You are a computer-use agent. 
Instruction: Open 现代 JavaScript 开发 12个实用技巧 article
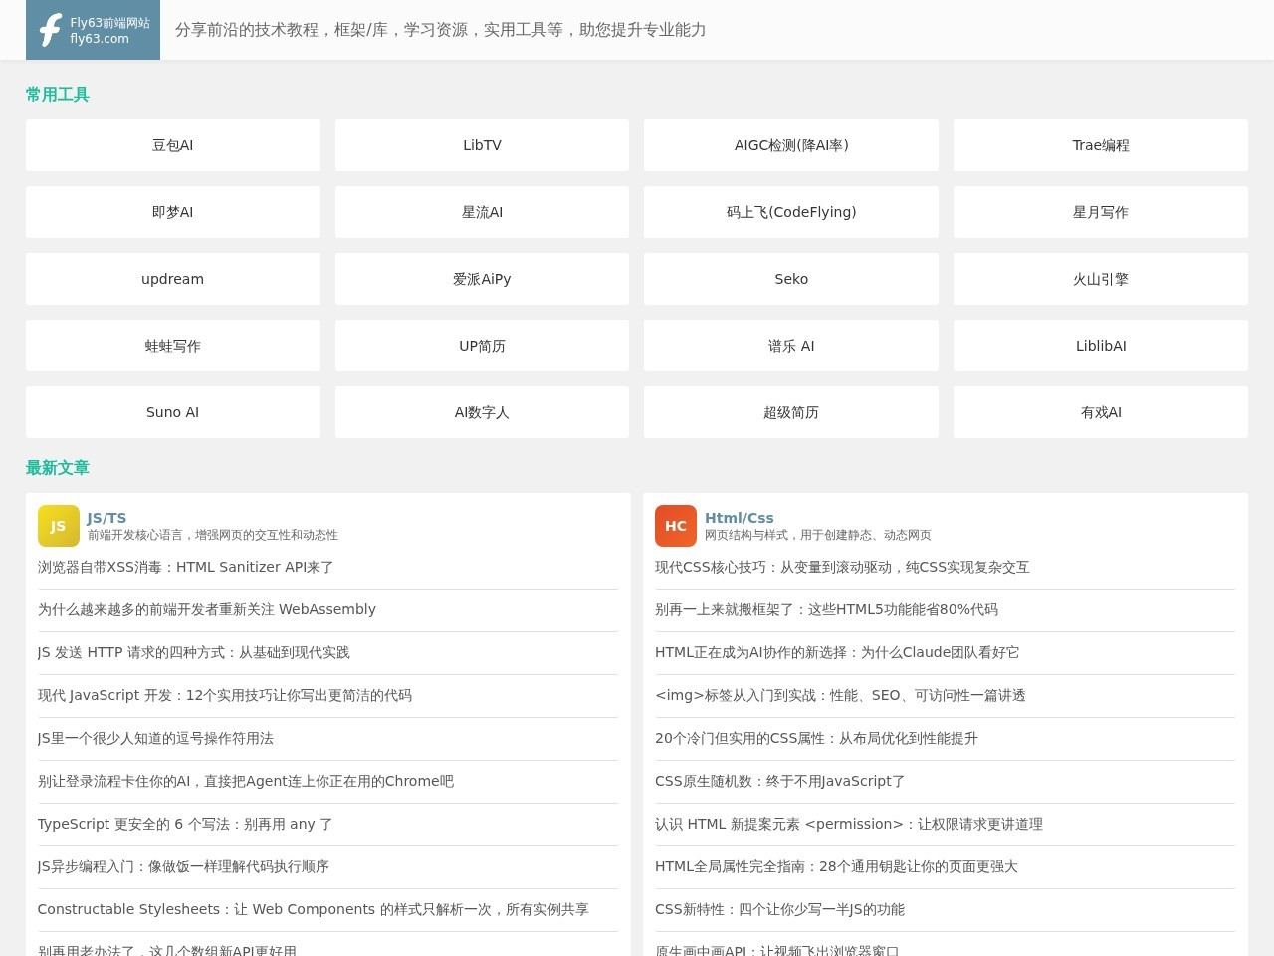[225, 695]
